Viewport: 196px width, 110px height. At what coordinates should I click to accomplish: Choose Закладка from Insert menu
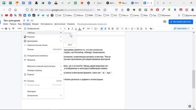click(x=43, y=91)
